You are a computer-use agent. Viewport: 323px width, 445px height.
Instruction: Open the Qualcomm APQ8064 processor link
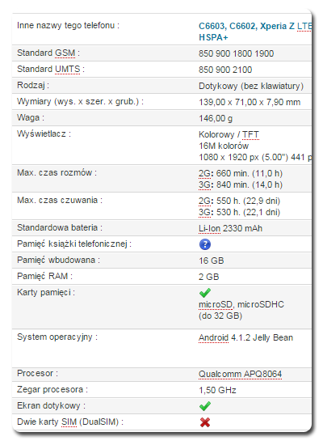click(240, 374)
